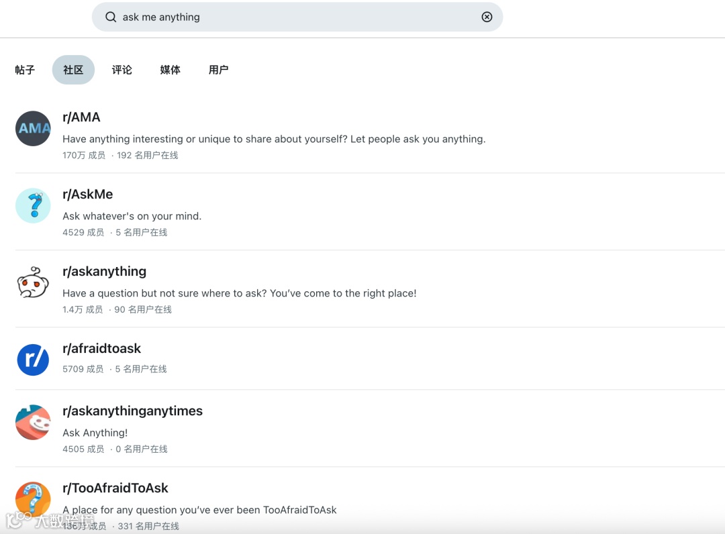
Task: Click the '90 名用户在线' online count
Action: coord(143,309)
